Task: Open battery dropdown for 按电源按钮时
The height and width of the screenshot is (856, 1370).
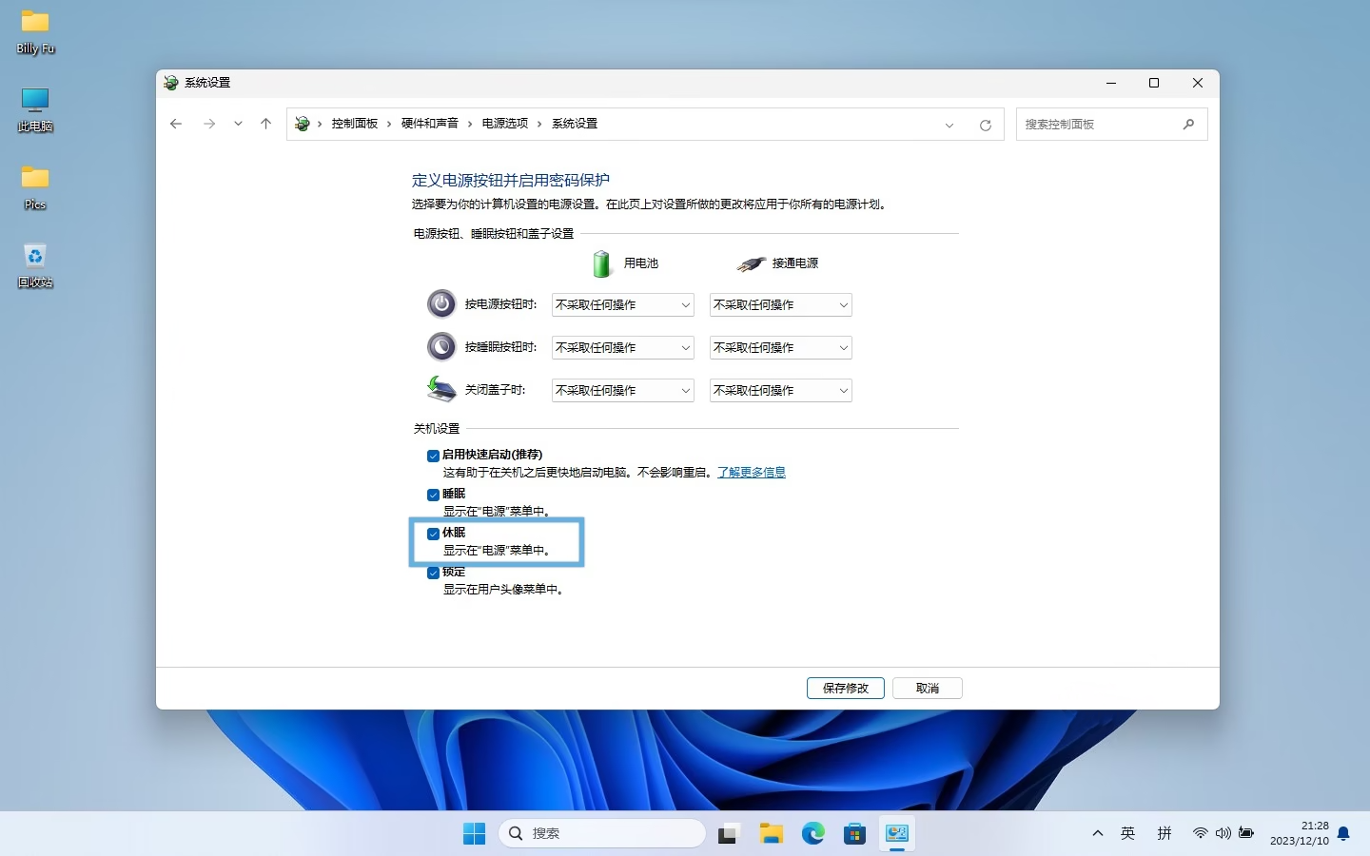Action: tap(622, 305)
